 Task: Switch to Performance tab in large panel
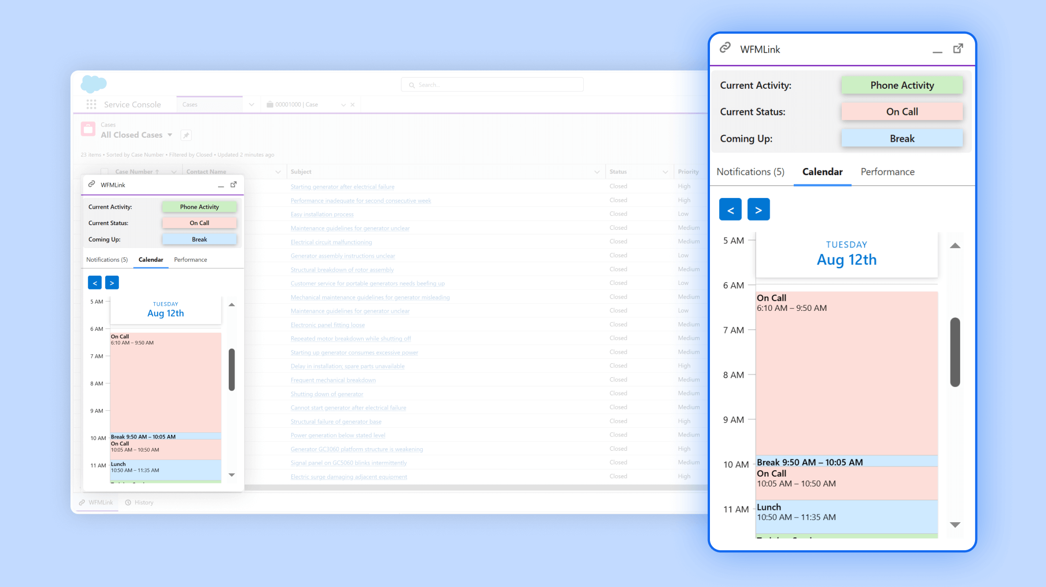[887, 172]
